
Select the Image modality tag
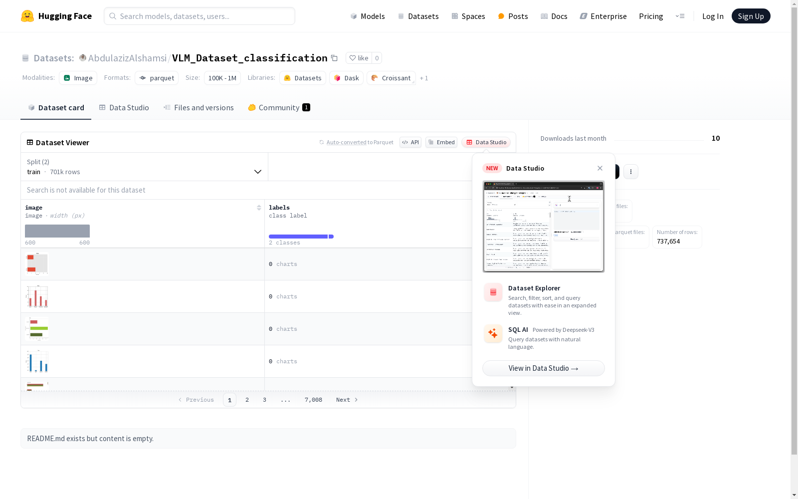[78, 78]
